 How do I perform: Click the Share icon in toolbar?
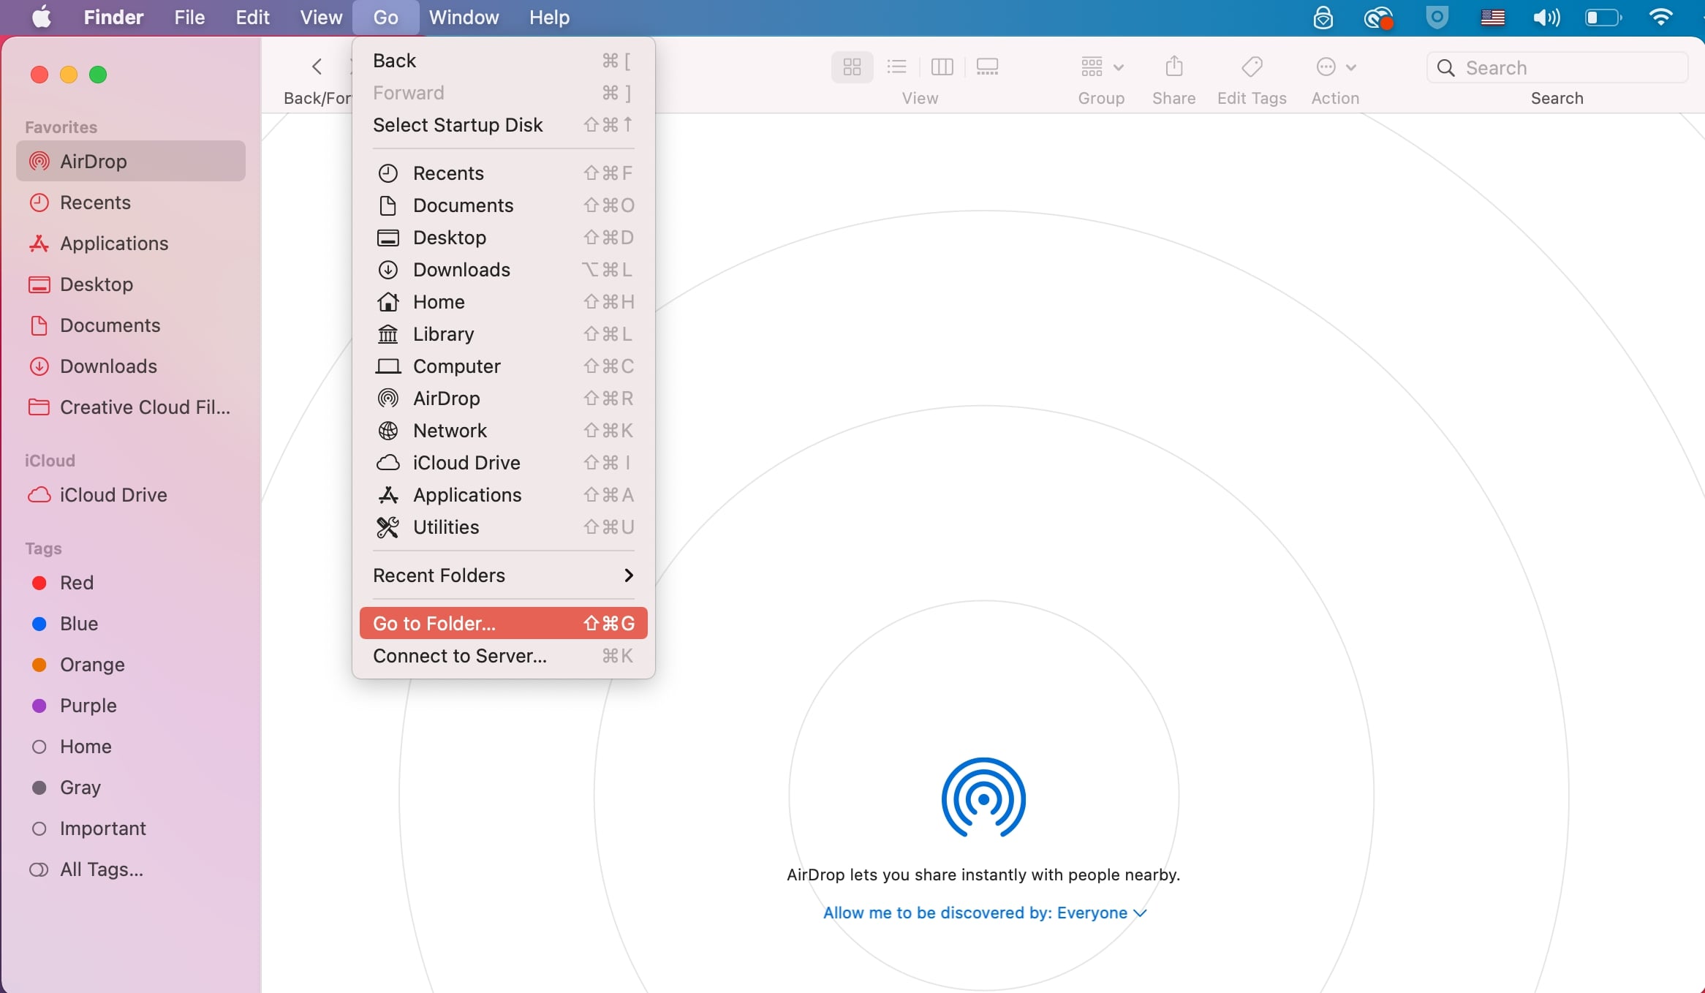1173,67
